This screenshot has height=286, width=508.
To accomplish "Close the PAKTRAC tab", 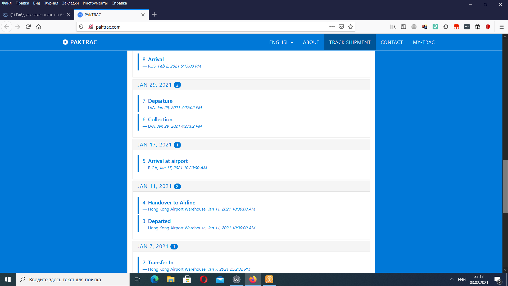I will [143, 15].
